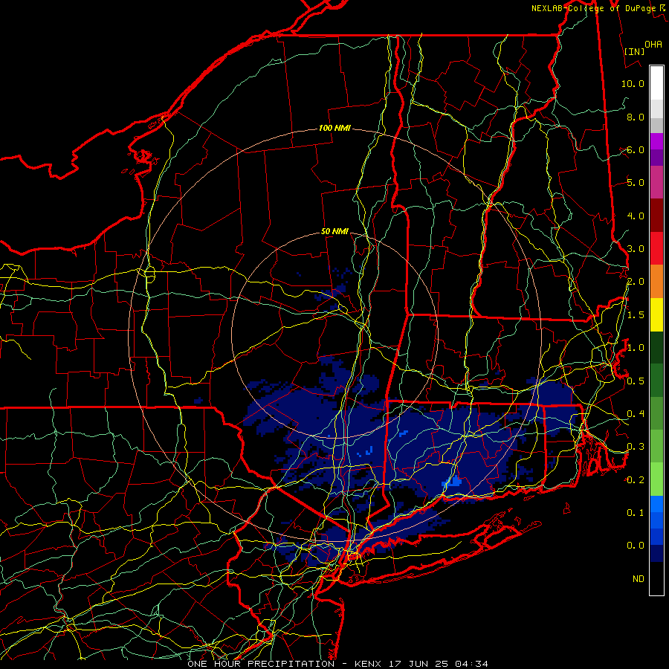Click the 4.0 legend value
Screen dimensions: 669x669
[x=636, y=216]
